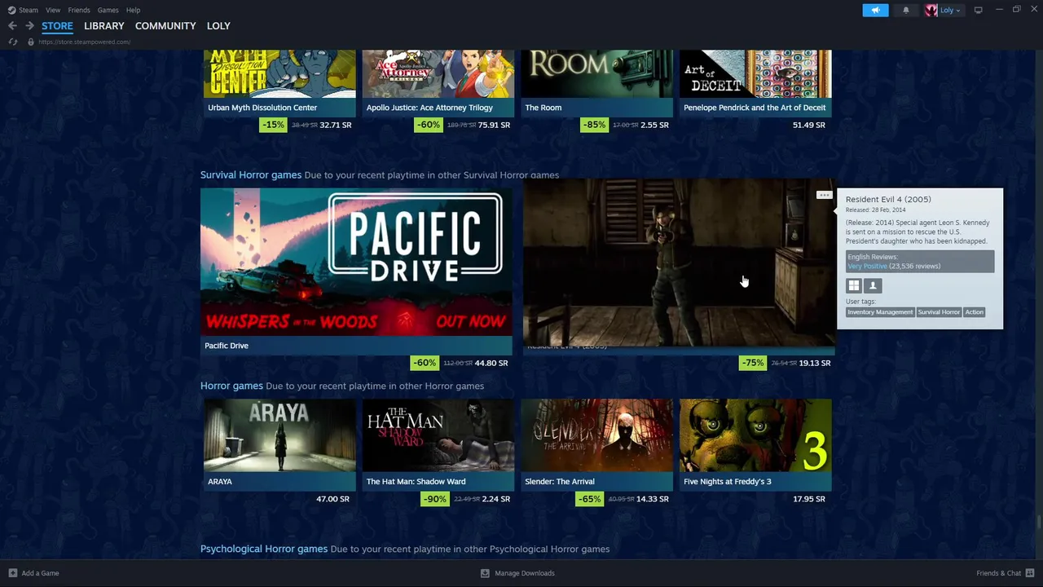Open Penelope Pendrick and the Art of Deceit image

tap(755, 73)
